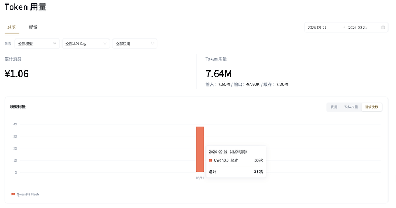The image size is (396, 208).
Task: Click the ¥1.06 cumulative cost value
Action: 17,74
